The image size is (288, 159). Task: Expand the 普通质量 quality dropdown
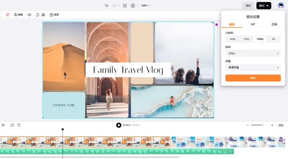tap(253, 68)
